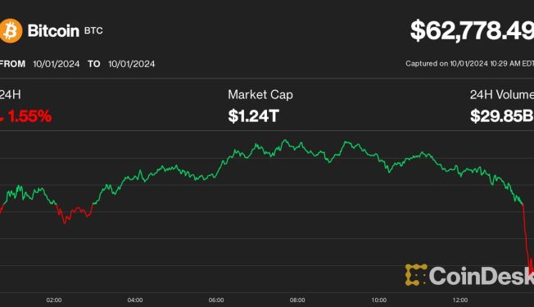
Task: Open the FROM date 10/01/2024 field
Action: point(57,64)
